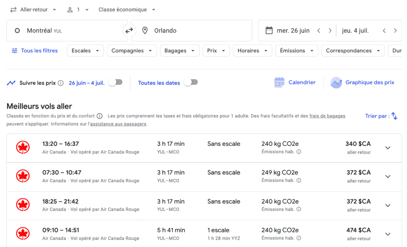Image resolution: width=407 pixels, height=247 pixels.
Task: Follow the frais de bagages link
Action: pos(327,116)
